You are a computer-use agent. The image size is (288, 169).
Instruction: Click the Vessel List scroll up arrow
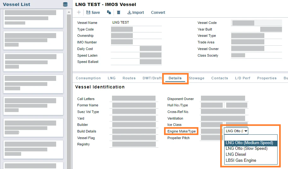pos(69,12)
